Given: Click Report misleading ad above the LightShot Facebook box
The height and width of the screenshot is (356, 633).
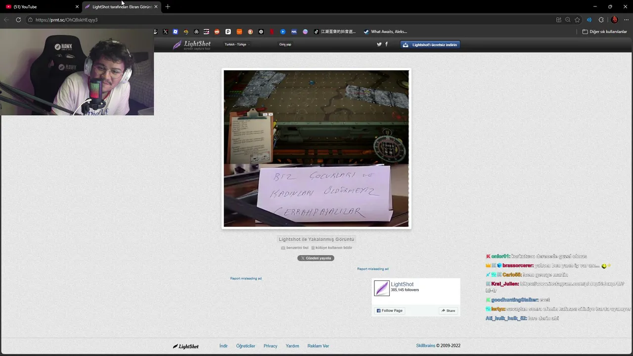Looking at the screenshot, I should pyautogui.click(x=373, y=269).
